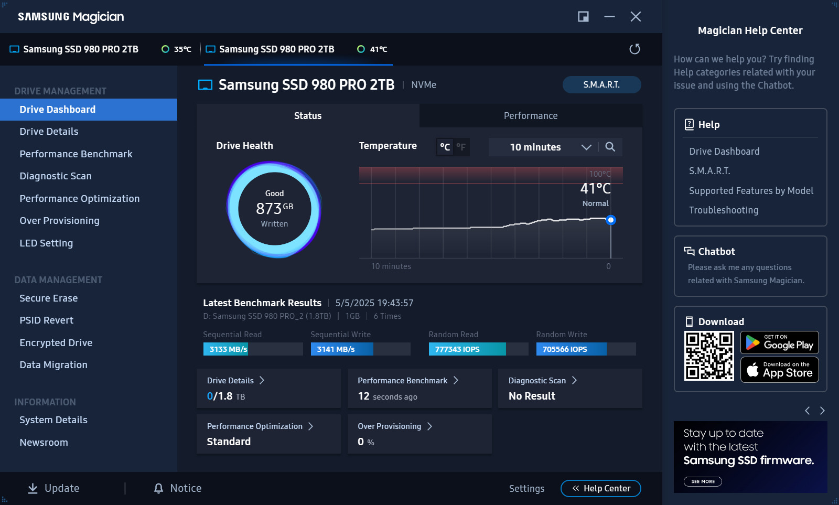Viewport: 839px width, 505px height.
Task: Click the Update download icon
Action: click(x=33, y=488)
